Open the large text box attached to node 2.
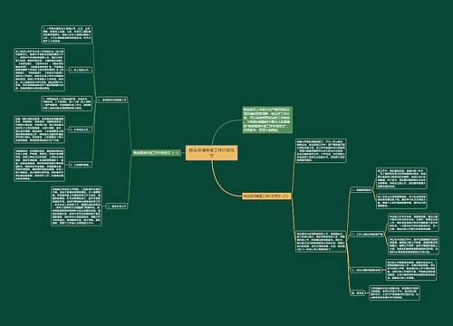Screen dimensions: 453x326 [39, 70]
